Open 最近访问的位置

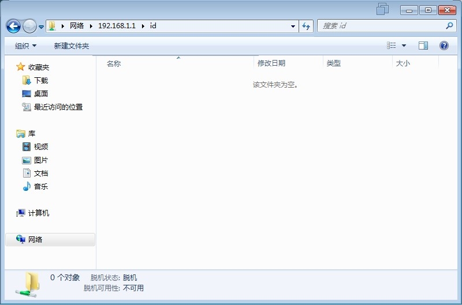[x=58, y=107]
